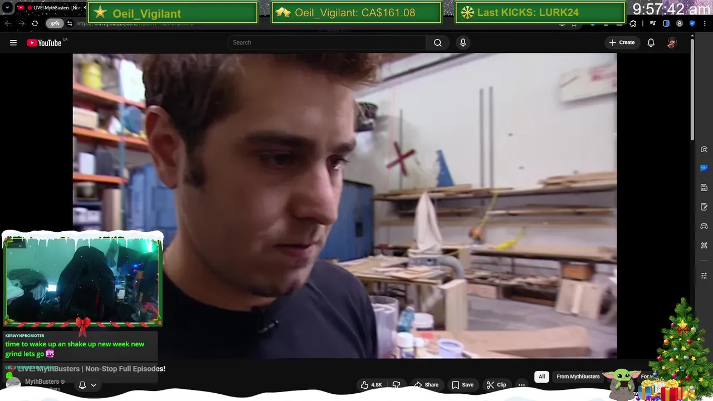Viewport: 713px width, 401px height.
Task: Open browser extensions puzzle icon
Action: [633, 23]
